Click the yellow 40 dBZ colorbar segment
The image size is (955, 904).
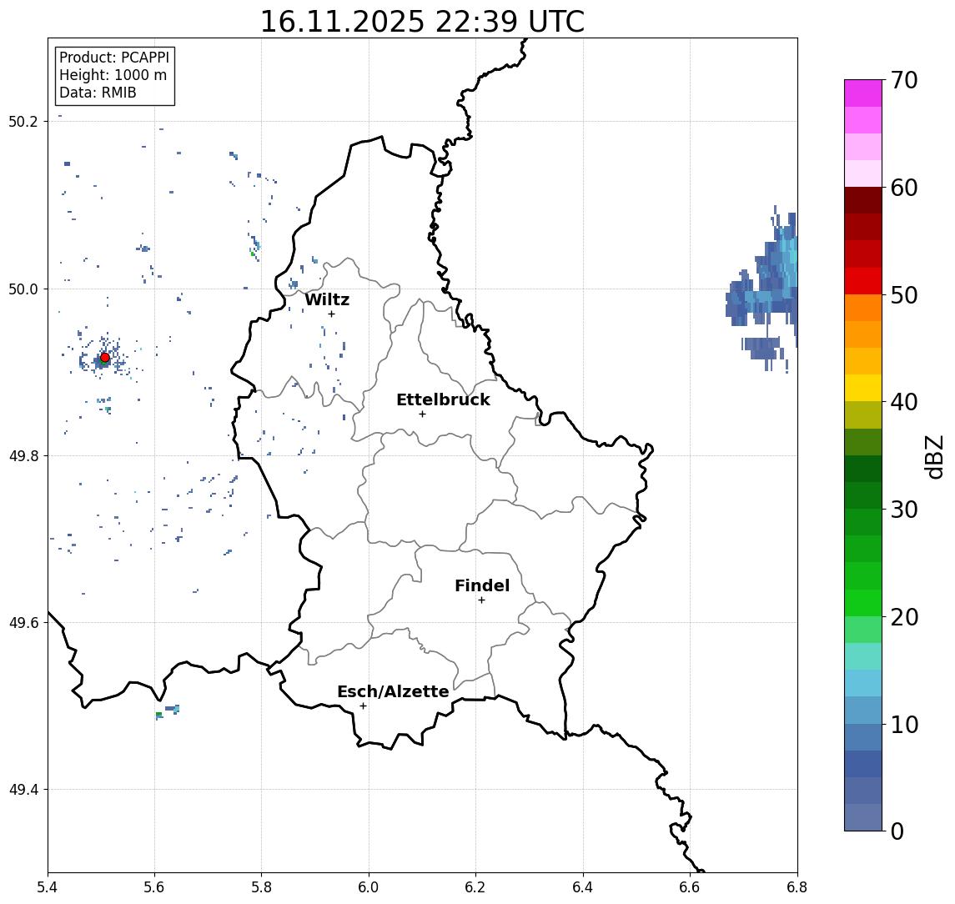pos(863,388)
